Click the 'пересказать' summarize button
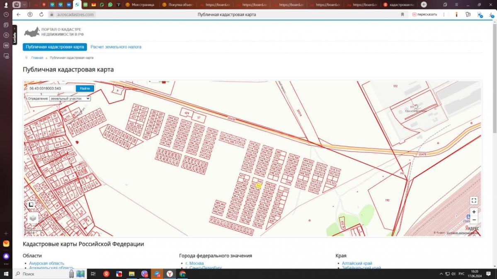Screen dimensions: 497x279 (x=424, y=14)
